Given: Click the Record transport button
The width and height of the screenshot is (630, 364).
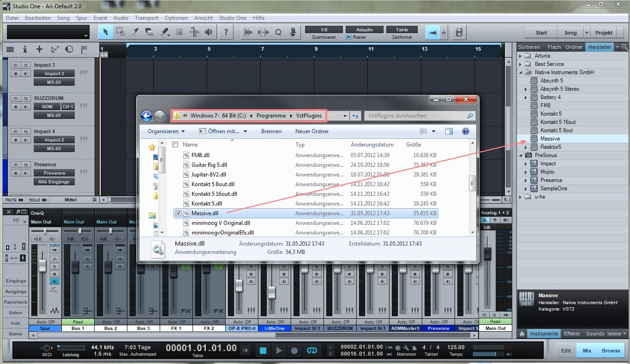Looking at the screenshot, I should click(x=294, y=351).
